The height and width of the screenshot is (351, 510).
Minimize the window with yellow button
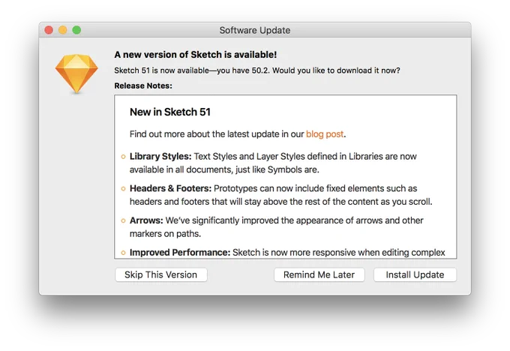63,30
